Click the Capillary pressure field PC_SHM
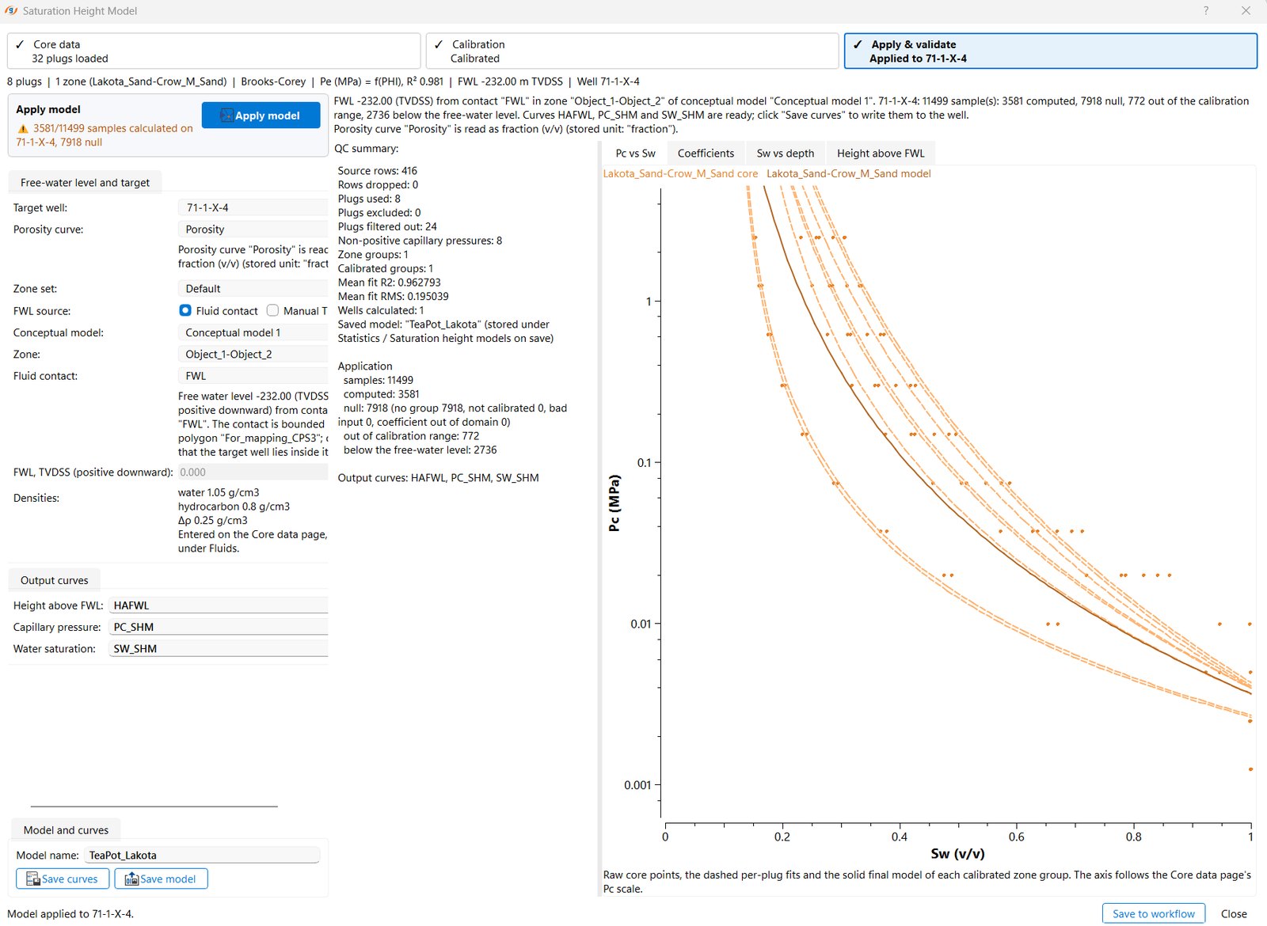Screen dimensions: 1267x926 click(x=218, y=627)
